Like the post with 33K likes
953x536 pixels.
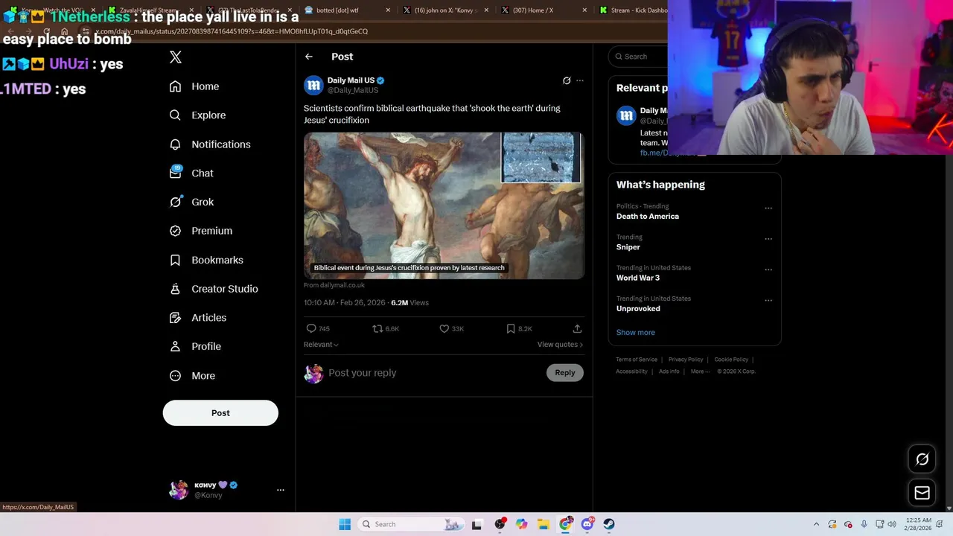point(444,328)
